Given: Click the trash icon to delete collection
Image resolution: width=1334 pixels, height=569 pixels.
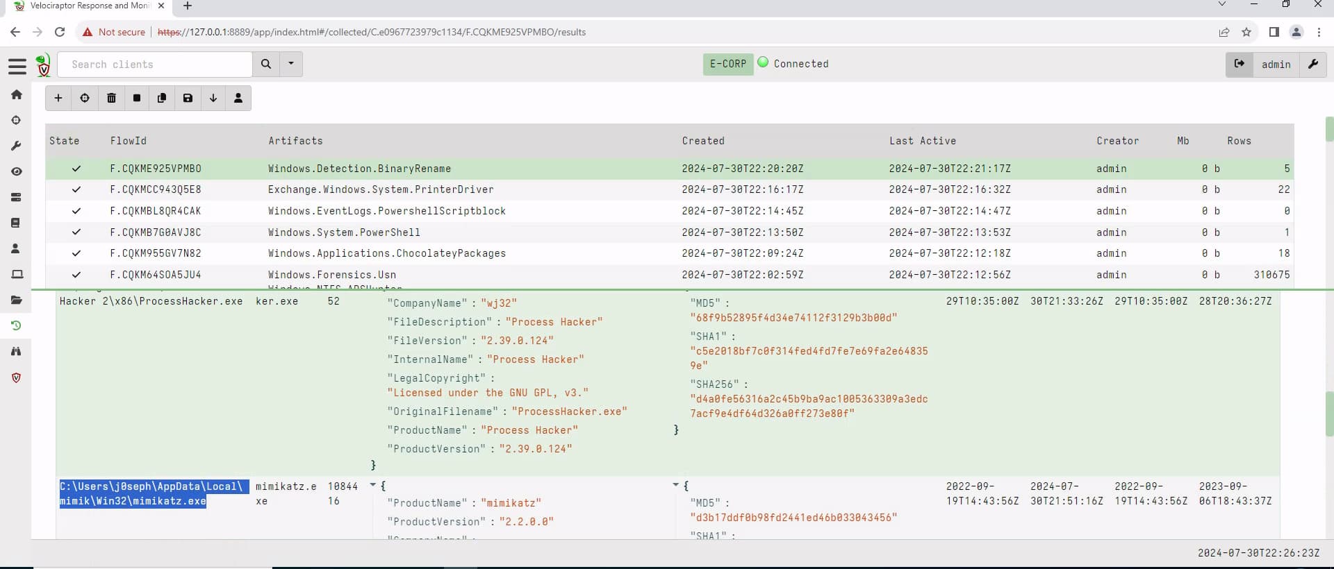Looking at the screenshot, I should pyautogui.click(x=111, y=99).
